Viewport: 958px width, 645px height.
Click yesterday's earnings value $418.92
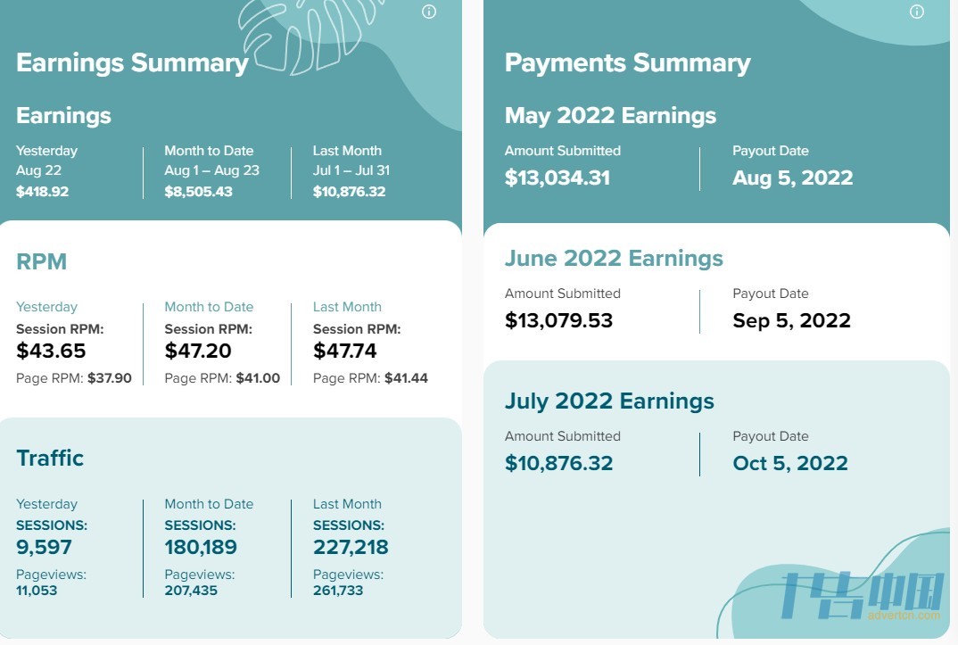click(x=42, y=191)
